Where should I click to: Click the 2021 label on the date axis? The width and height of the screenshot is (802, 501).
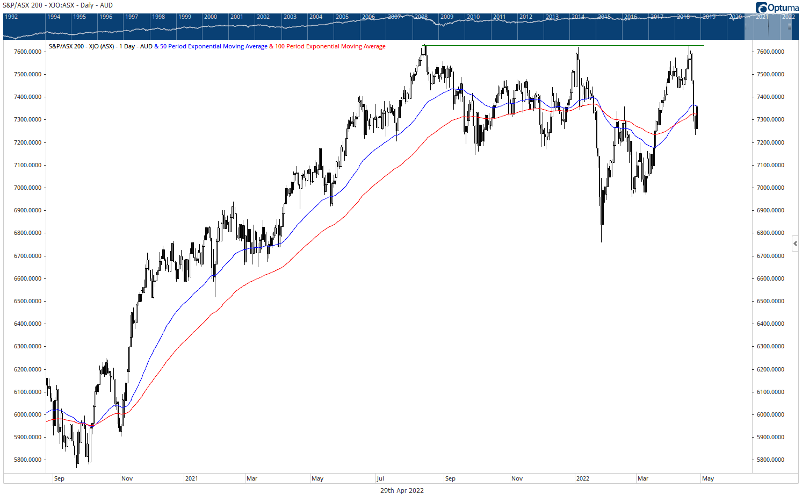(192, 478)
